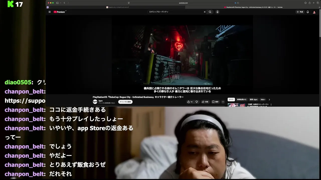Image resolution: width=321 pixels, height=180 pixels.
Task: Click the やだよー chat message
Action: (60, 155)
